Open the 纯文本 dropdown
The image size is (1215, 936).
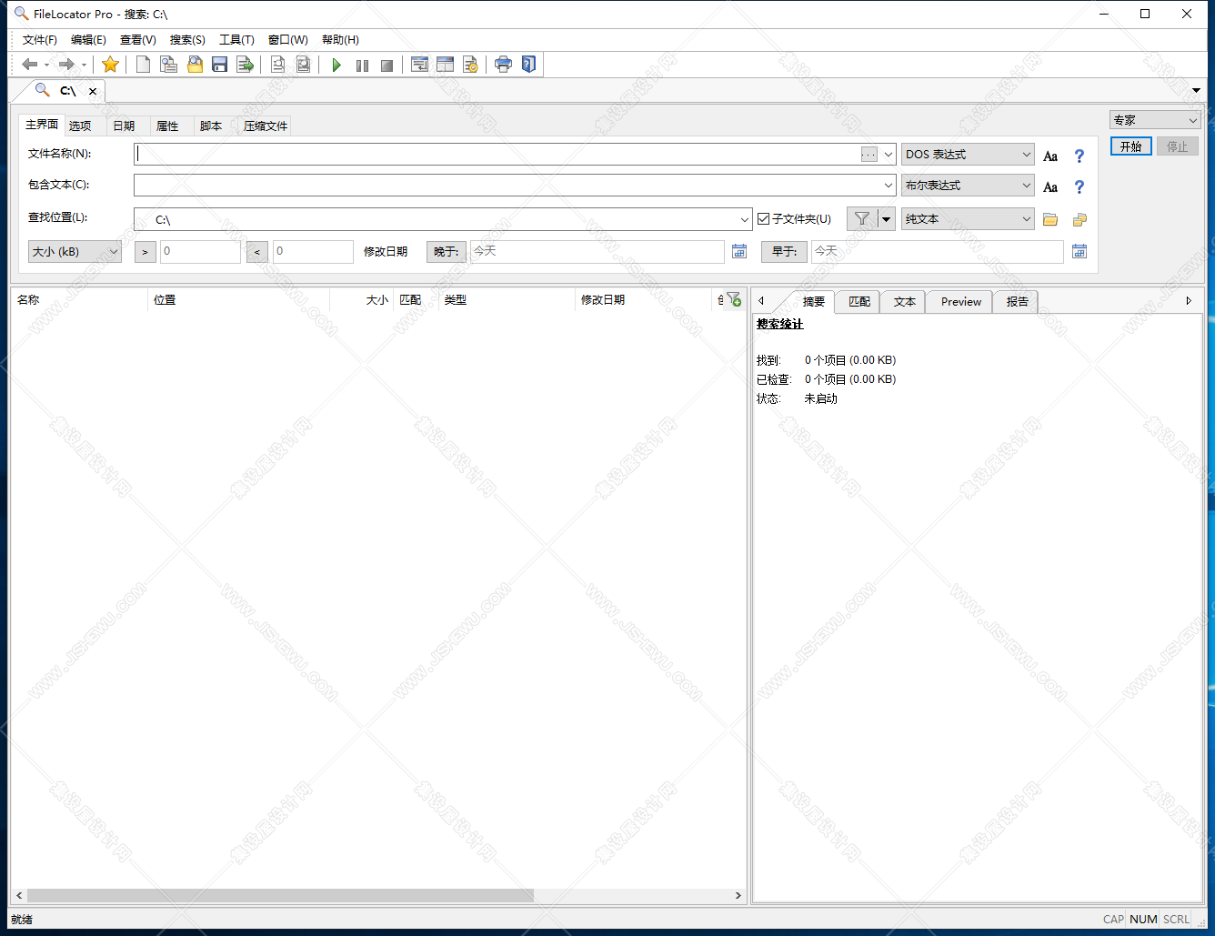(968, 219)
